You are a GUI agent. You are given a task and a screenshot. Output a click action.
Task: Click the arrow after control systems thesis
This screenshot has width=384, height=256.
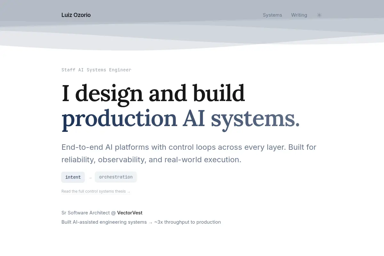(129, 192)
